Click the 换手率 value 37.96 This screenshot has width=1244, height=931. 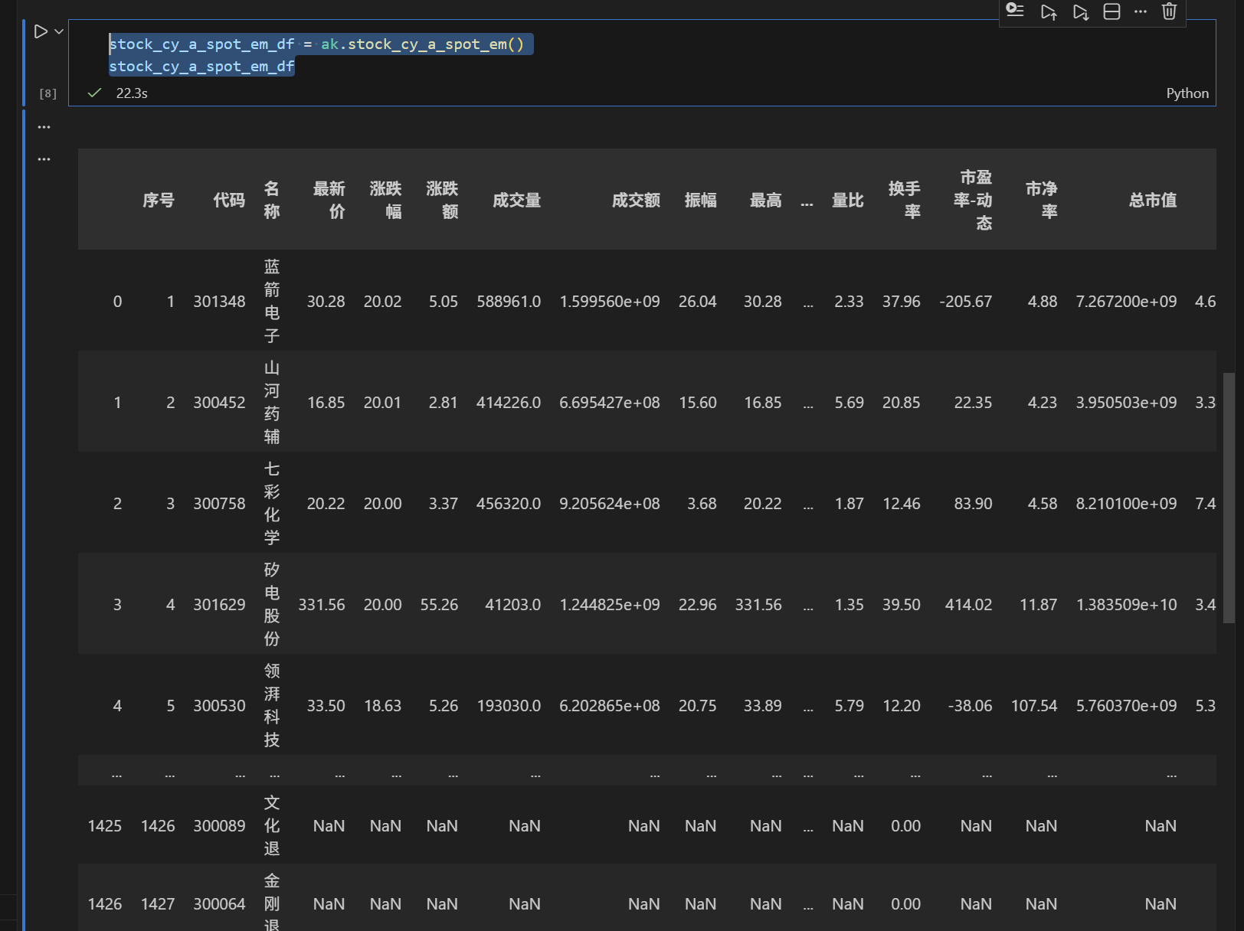902,302
